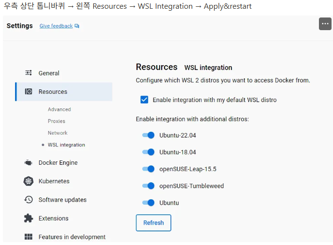Screen dimensions: 333x245
Task: Click the Kubernetes wheel icon
Action: coord(28,181)
